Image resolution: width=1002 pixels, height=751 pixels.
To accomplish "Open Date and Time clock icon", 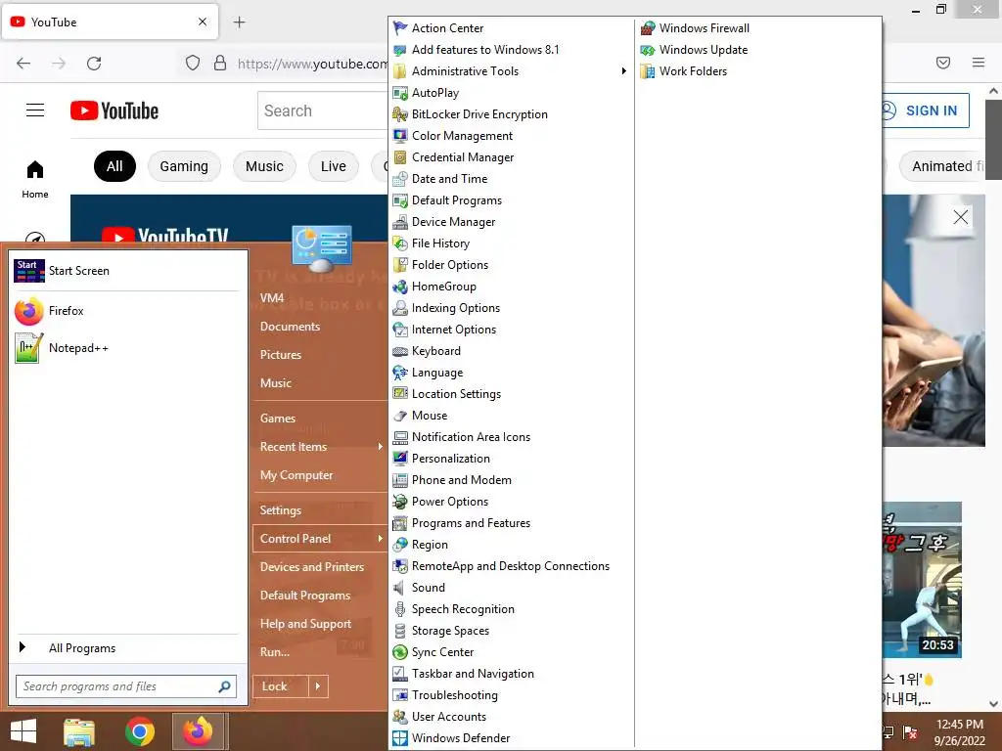I will click(x=400, y=179).
